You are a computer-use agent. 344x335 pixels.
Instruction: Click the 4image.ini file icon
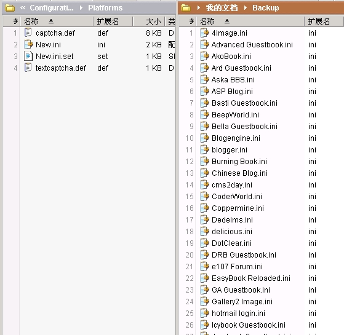[x=204, y=33]
